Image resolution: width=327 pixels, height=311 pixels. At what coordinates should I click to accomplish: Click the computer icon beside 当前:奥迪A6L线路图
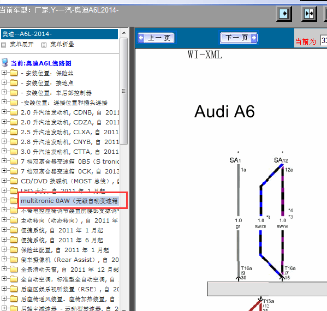[x=5, y=63]
